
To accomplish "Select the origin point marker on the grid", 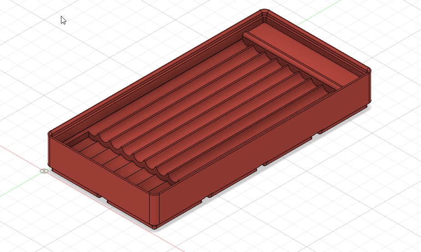I will pyautogui.click(x=44, y=171).
